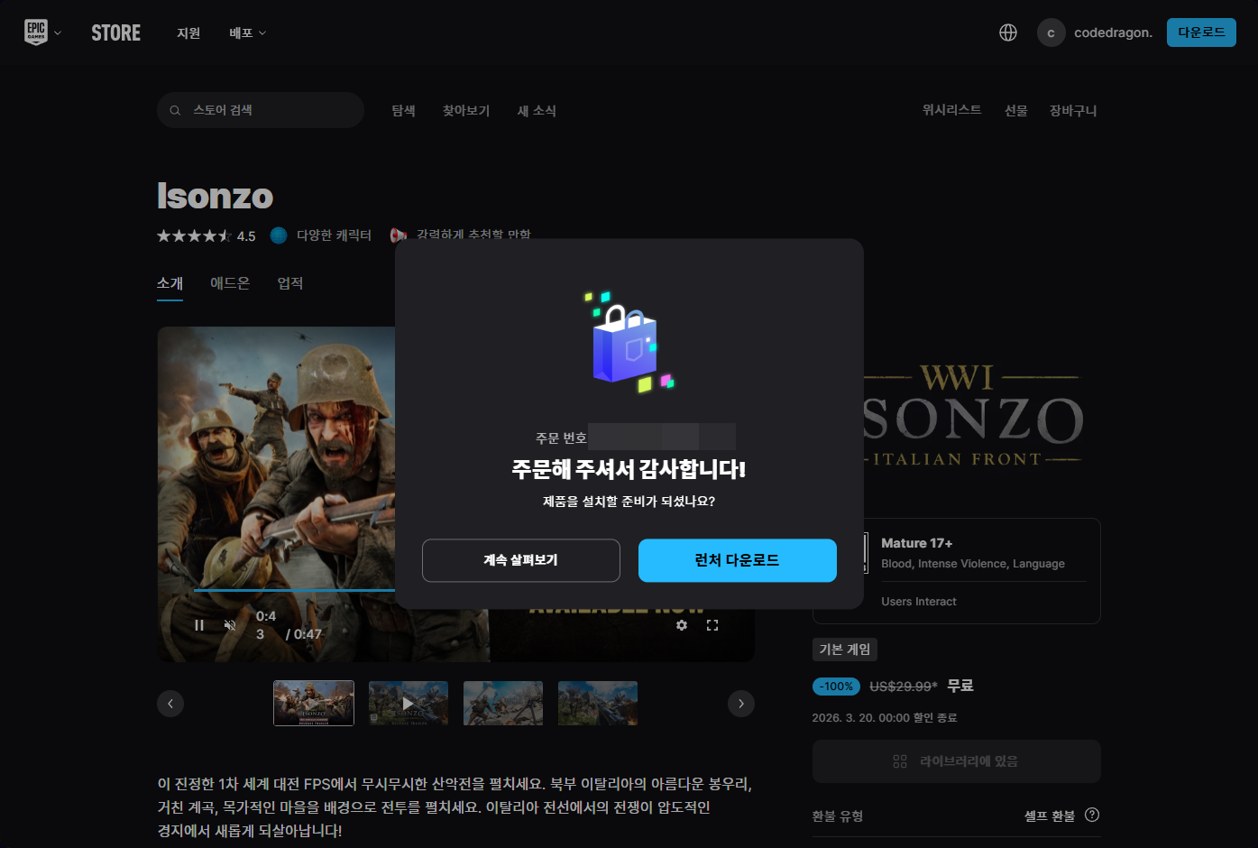Select the 소개 tab
1258x848 pixels.
tap(170, 283)
